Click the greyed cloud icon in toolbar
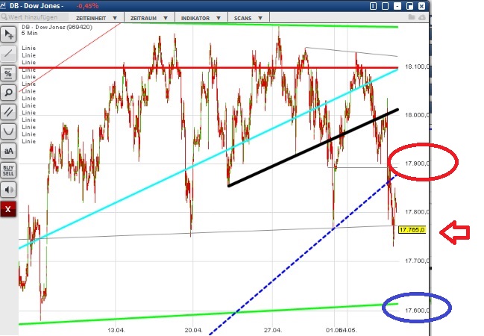Screen dimensions: 484x336 click(x=422, y=17)
